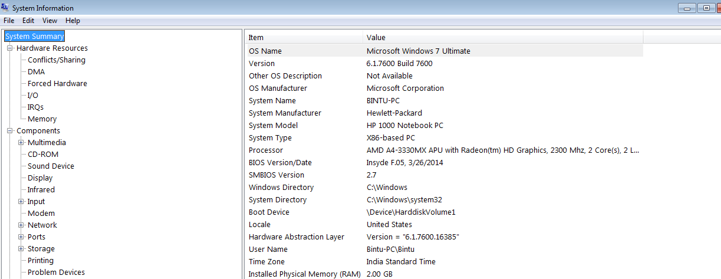Viewport: 721px width, 279px height.
Task: Select System Type row
Action: point(444,138)
